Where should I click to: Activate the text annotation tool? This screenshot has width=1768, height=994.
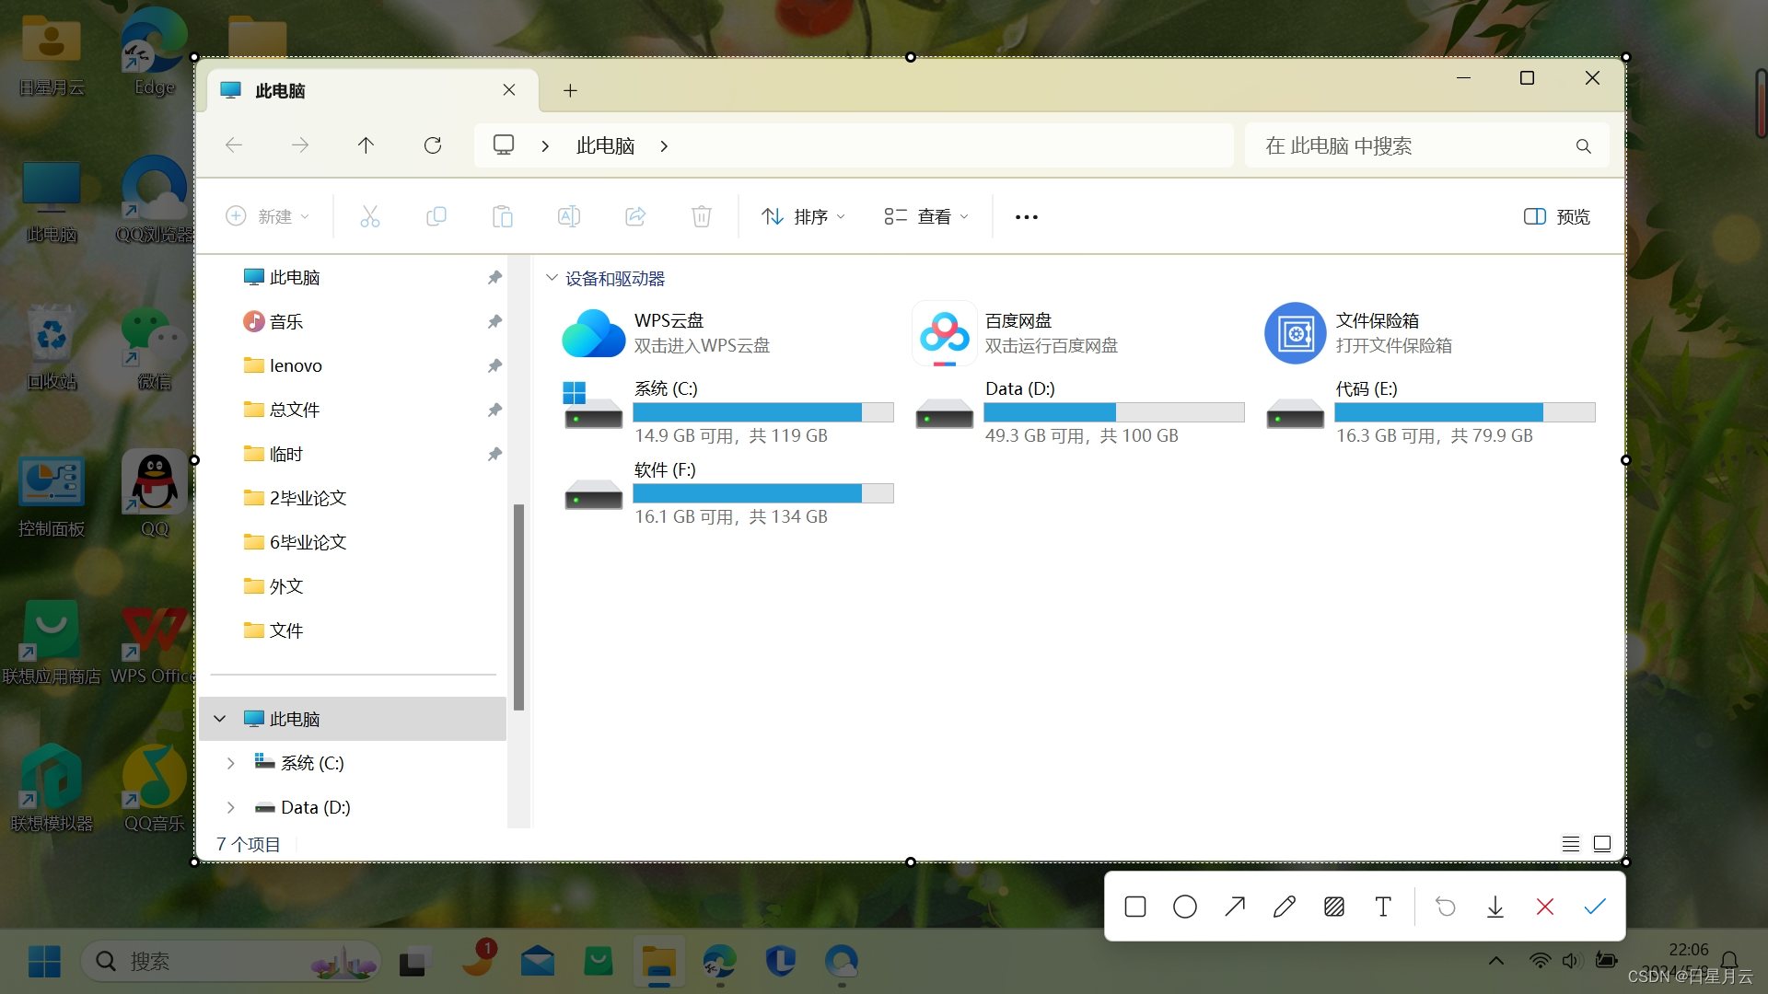(x=1383, y=907)
